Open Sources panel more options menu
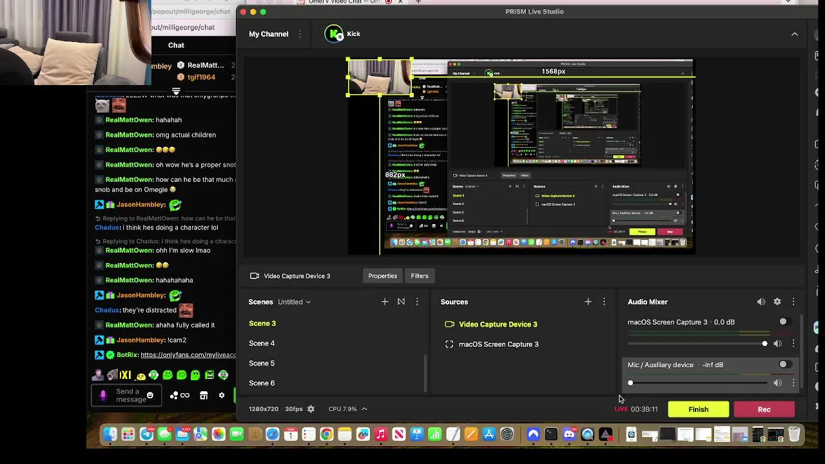 (x=604, y=302)
